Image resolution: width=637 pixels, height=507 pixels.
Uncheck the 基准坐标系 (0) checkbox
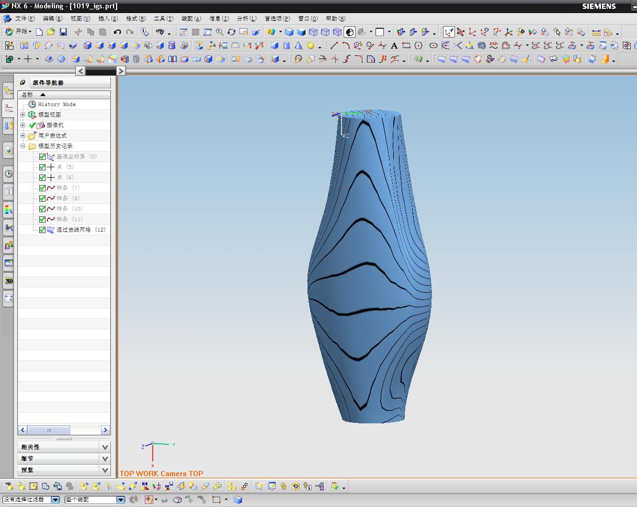point(42,156)
